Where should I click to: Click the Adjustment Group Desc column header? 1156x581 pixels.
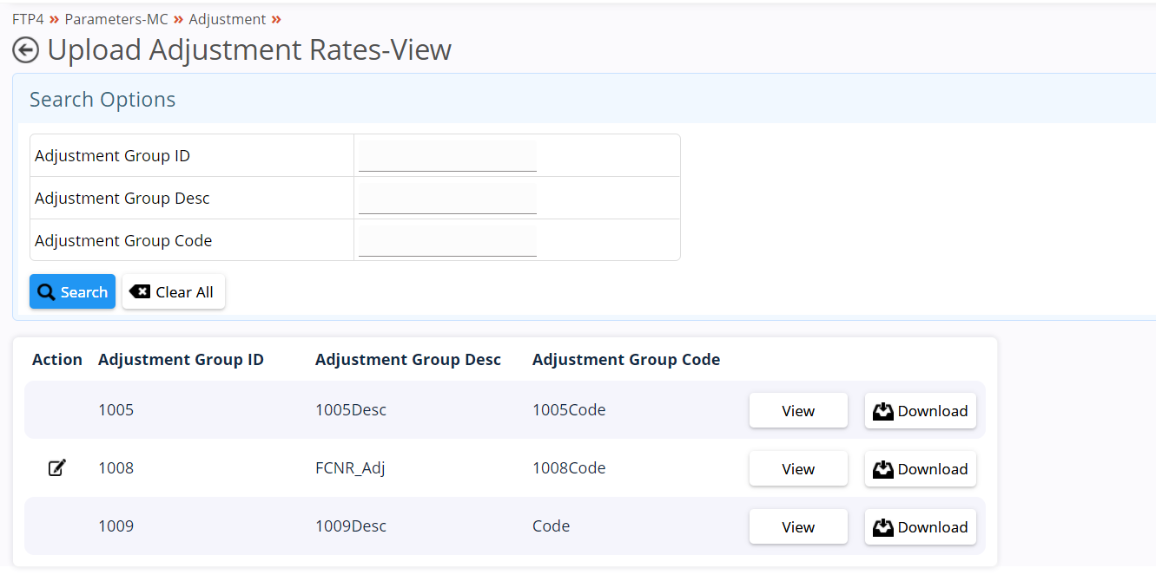[408, 360]
